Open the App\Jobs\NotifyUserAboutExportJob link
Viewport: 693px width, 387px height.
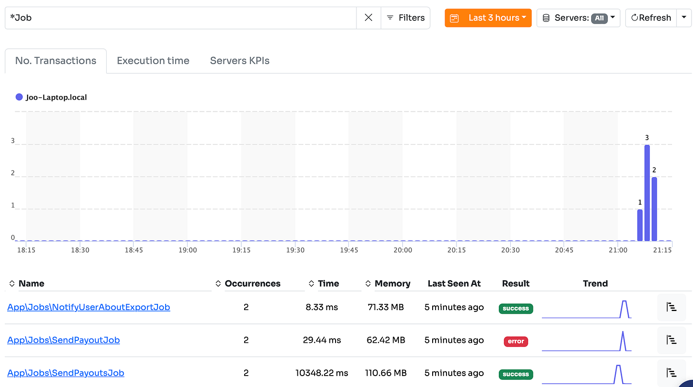click(x=89, y=307)
